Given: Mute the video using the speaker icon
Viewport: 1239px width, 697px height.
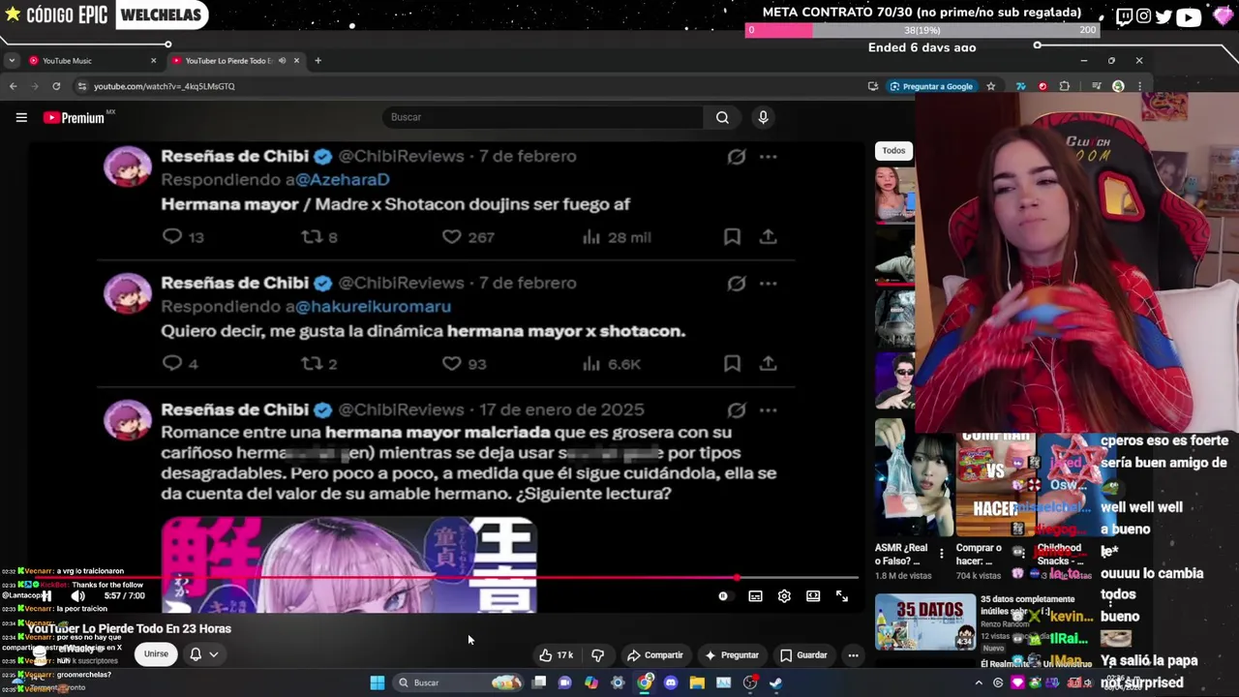Looking at the screenshot, I should click(78, 596).
